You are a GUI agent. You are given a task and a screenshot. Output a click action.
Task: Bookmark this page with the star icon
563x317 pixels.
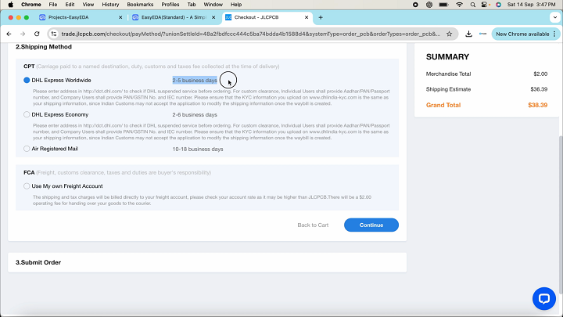click(449, 34)
